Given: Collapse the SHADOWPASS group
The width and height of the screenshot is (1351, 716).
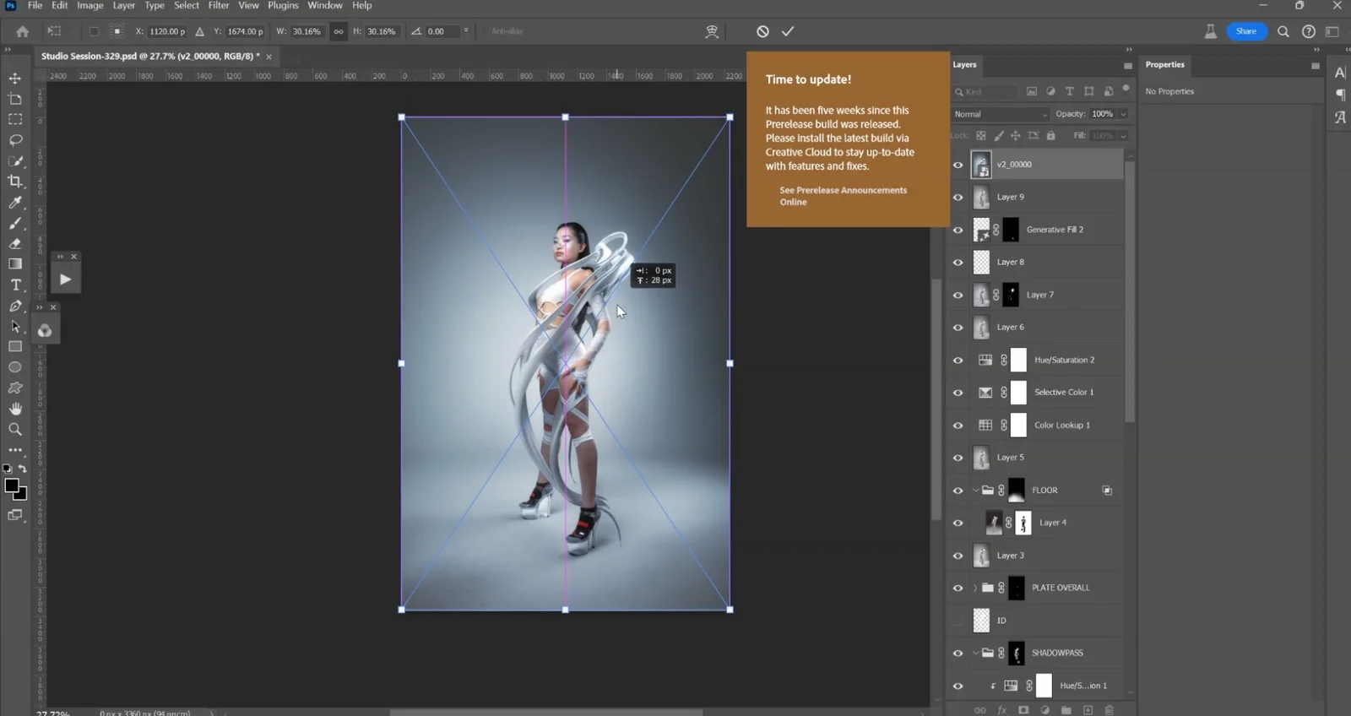Looking at the screenshot, I should [975, 653].
